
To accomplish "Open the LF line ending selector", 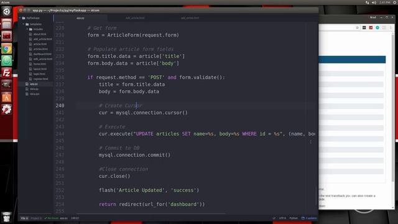I will [274, 218].
